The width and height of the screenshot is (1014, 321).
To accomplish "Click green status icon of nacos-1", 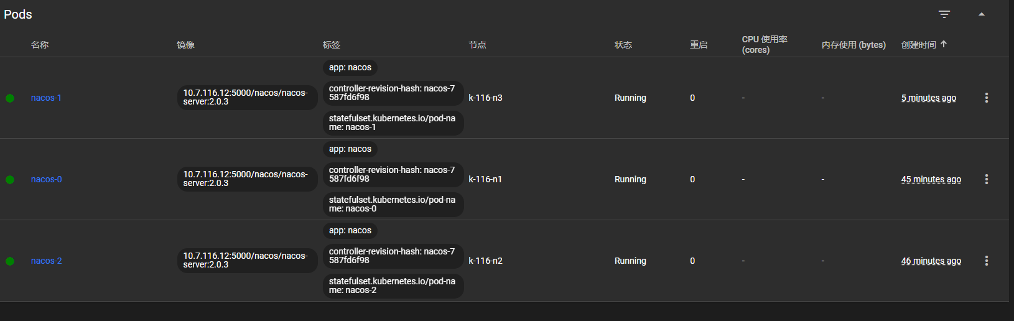I will click(10, 98).
